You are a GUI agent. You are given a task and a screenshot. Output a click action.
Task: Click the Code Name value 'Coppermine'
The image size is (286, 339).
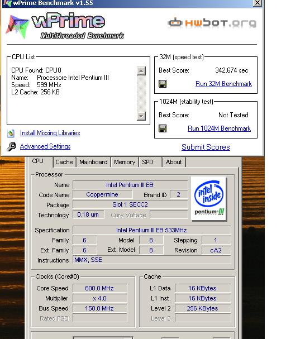pyautogui.click(x=102, y=194)
